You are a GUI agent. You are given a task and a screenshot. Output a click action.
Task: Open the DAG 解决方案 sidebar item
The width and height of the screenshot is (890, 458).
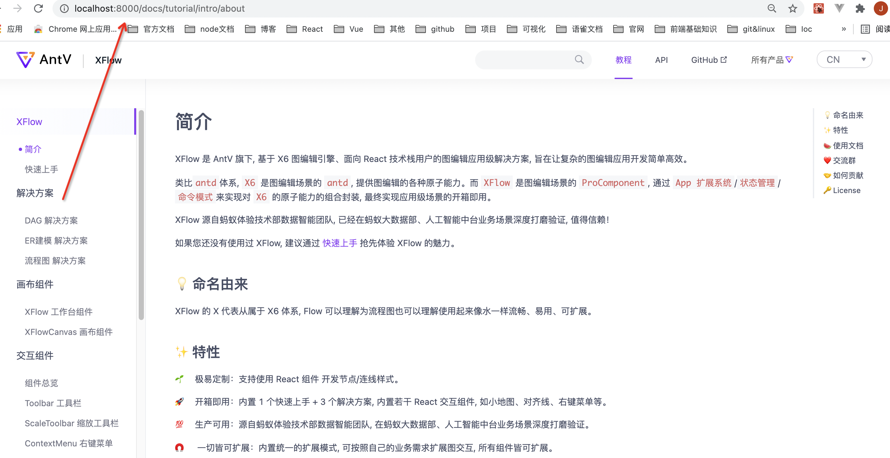click(x=51, y=220)
